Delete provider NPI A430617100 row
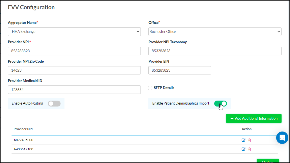 [249, 149]
